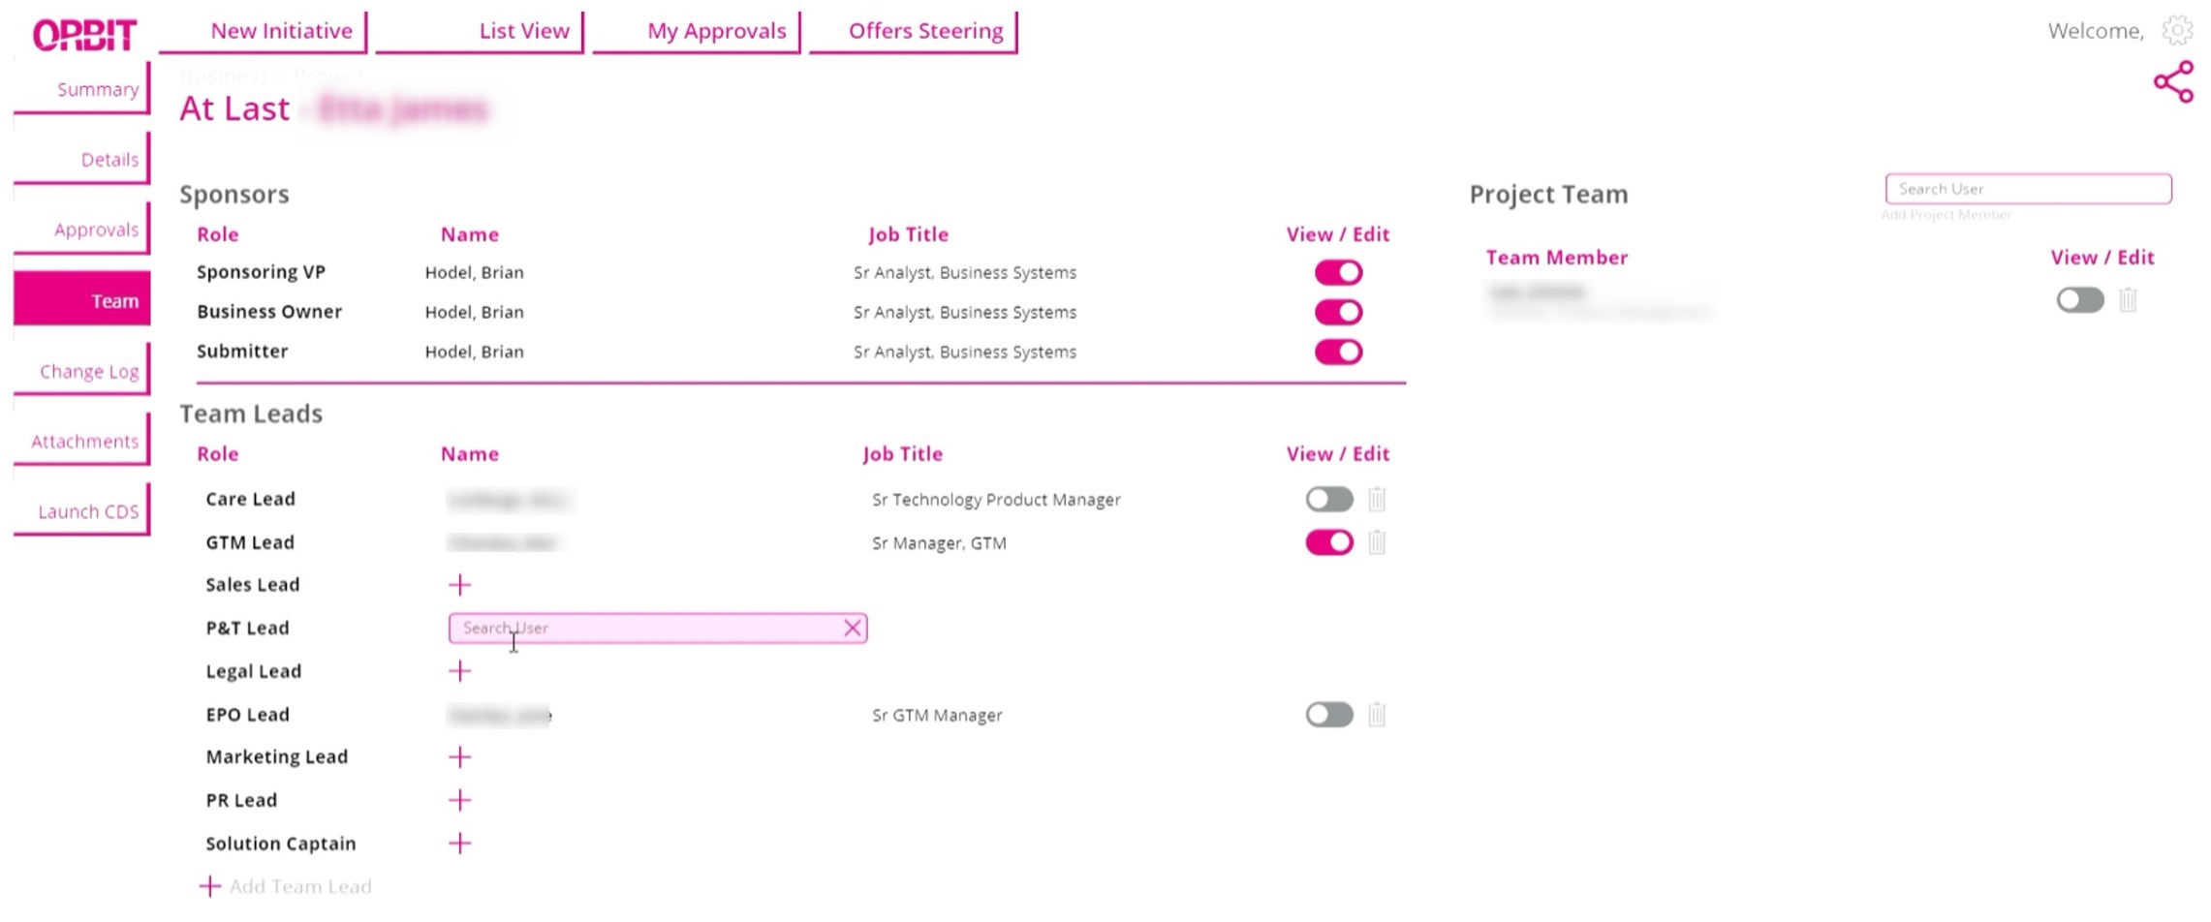This screenshot has height=922, width=2211.
Task: Close the P&T Lead search box
Action: pos(852,629)
